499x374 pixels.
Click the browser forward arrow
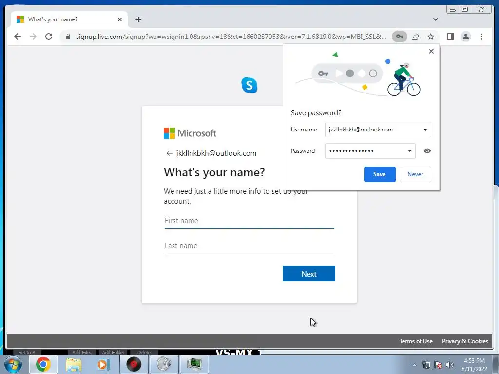(x=33, y=37)
